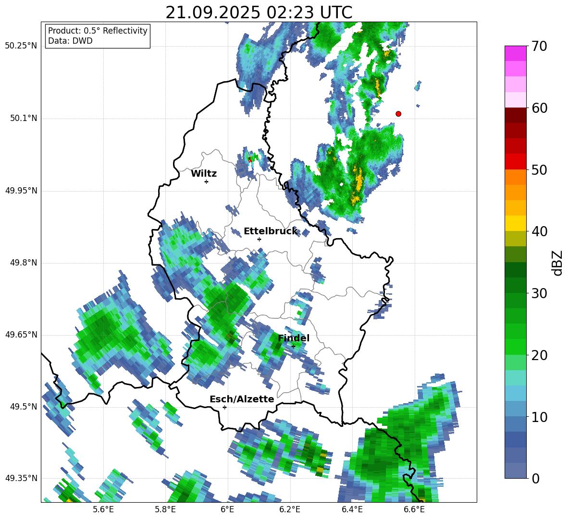The width and height of the screenshot is (569, 519).
Task: Click the Esch/Alzette cross marker
Action: point(224,407)
